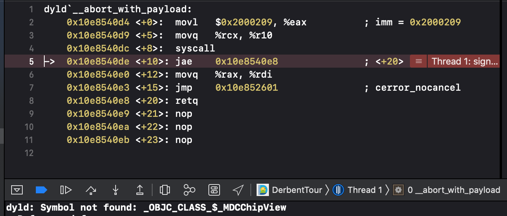Click the imm = 0x2000209 comment

418,22
